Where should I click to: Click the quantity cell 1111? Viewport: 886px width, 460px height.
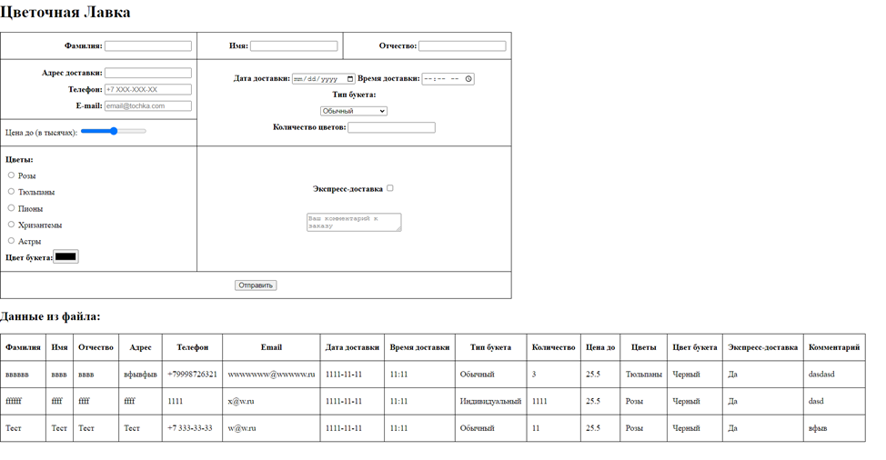(553, 401)
